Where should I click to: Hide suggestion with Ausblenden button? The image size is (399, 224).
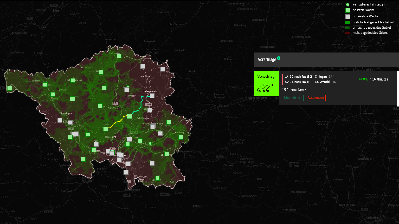pyautogui.click(x=315, y=98)
